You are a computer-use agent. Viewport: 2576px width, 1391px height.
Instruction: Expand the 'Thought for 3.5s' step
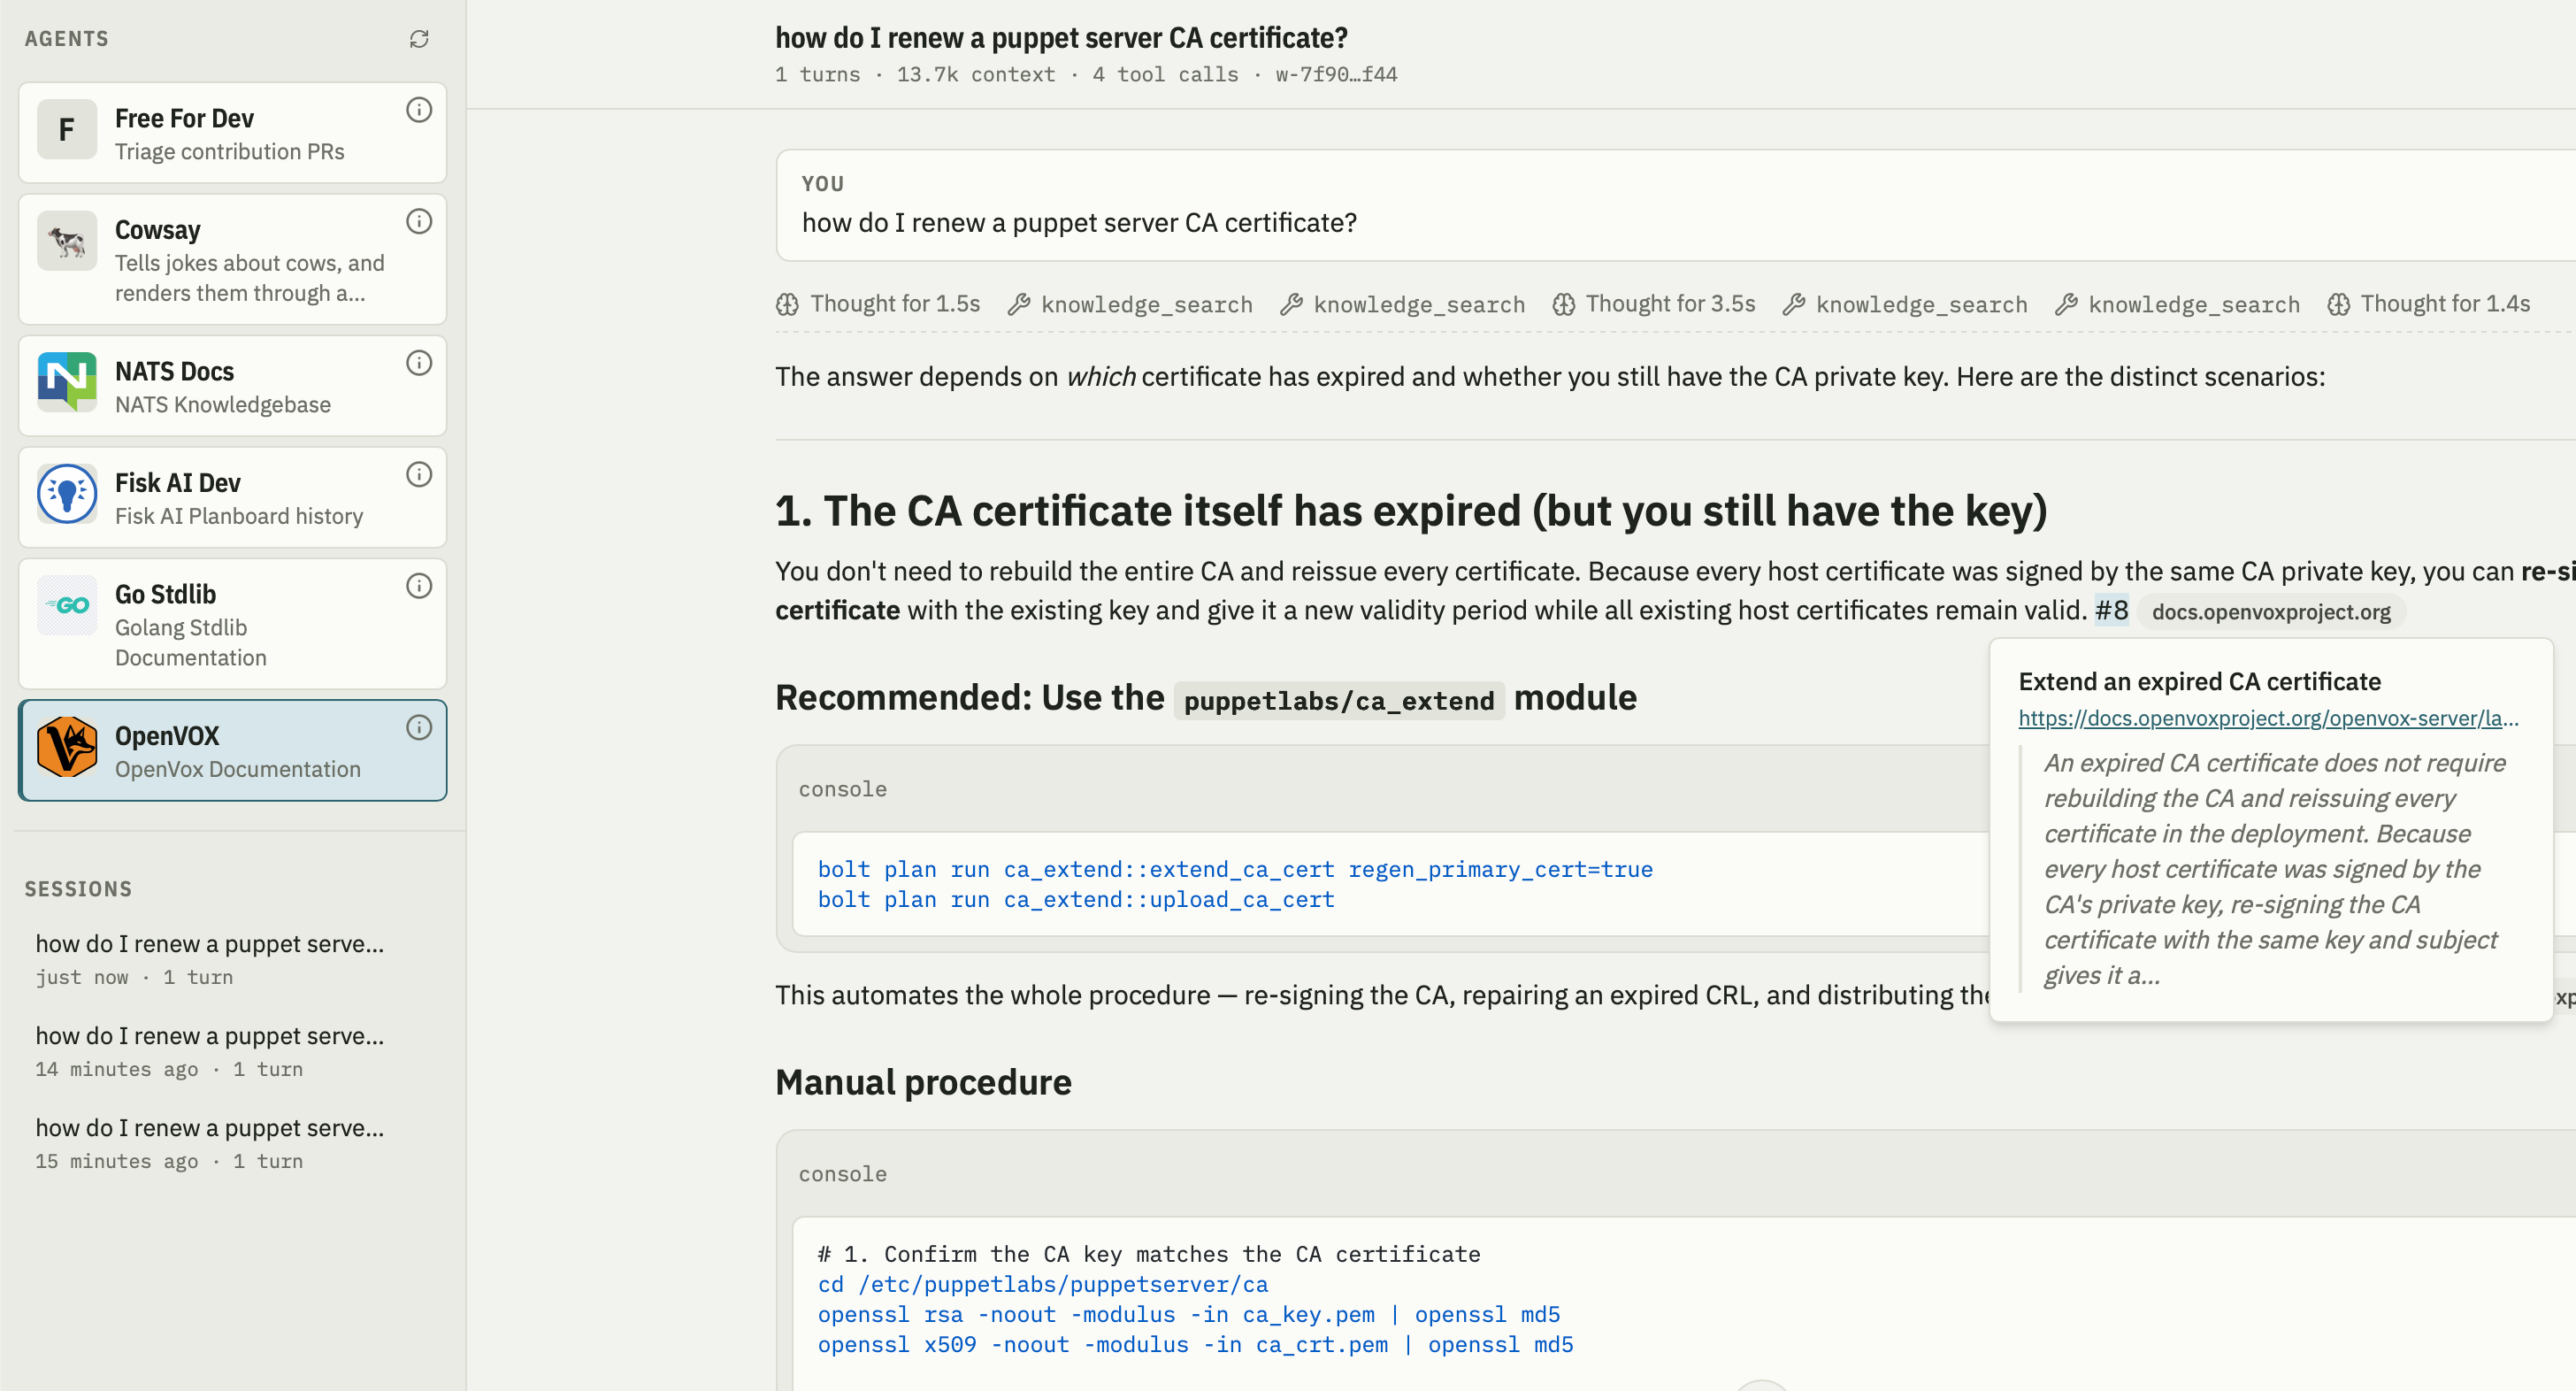tap(1653, 304)
